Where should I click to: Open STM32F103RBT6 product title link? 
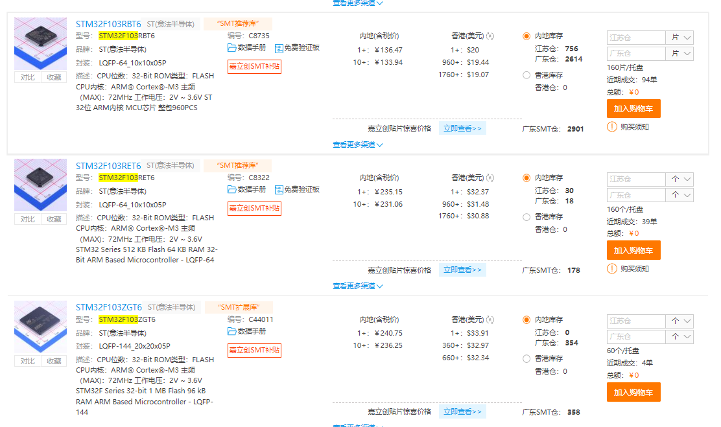click(108, 24)
